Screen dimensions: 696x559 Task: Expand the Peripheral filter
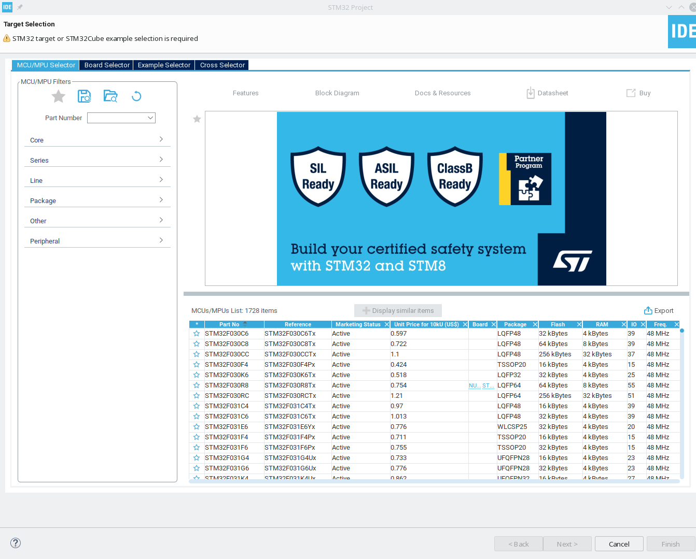click(98, 241)
